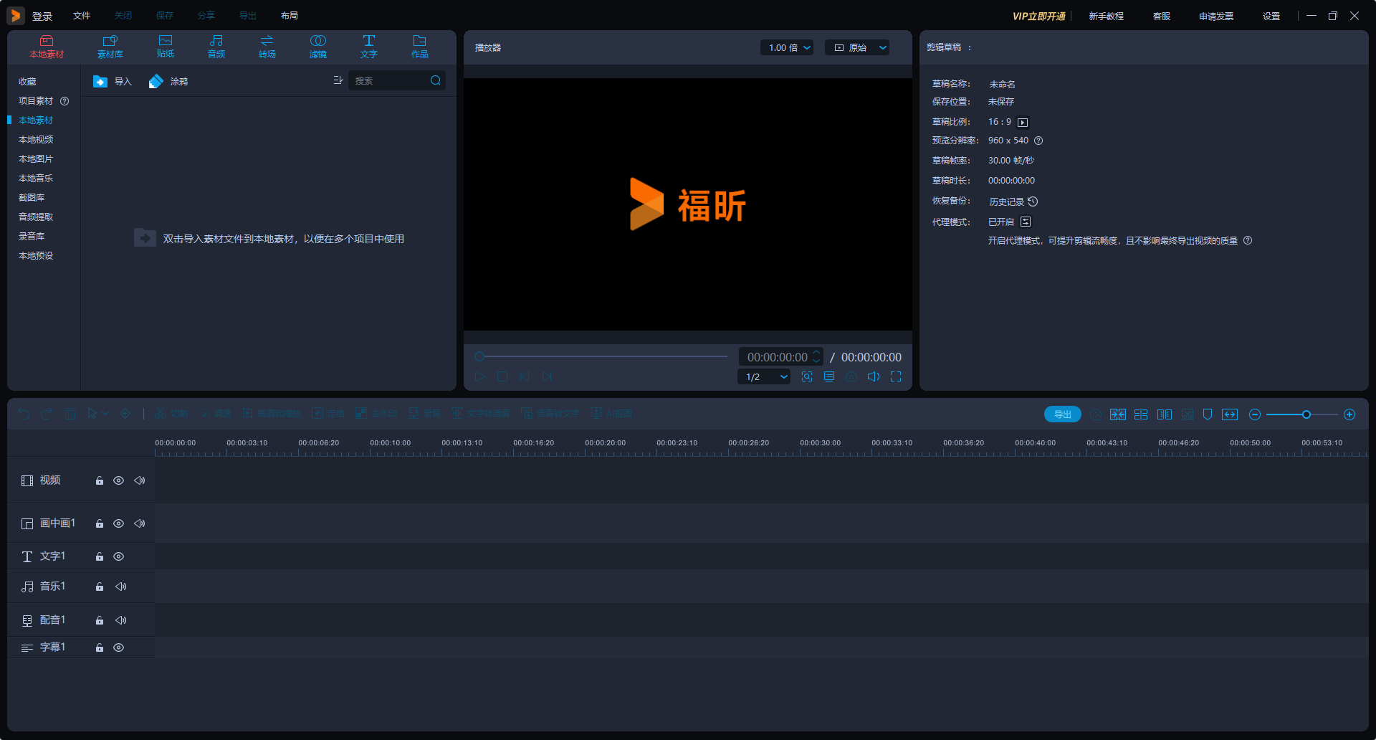This screenshot has height=740, width=1376.
Task: Open the 作品 works tab
Action: 420,47
